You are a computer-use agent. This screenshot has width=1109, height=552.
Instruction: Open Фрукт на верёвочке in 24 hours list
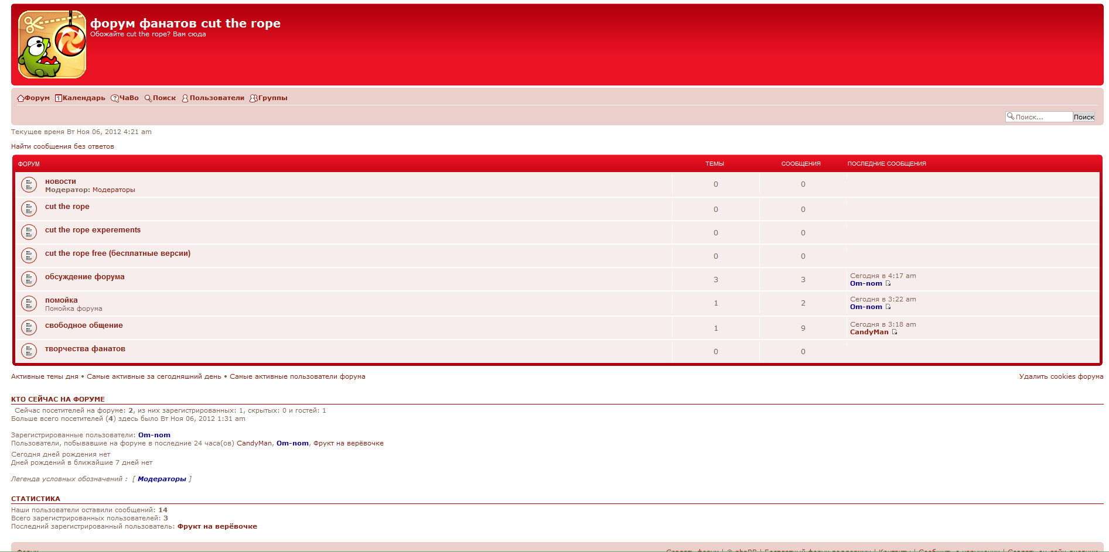(349, 443)
